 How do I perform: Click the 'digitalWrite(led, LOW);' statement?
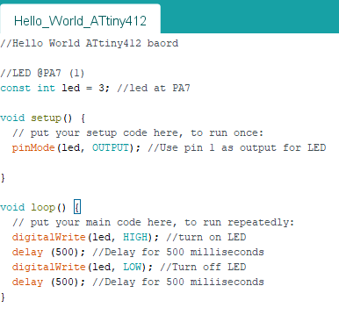pyautogui.click(x=83, y=267)
